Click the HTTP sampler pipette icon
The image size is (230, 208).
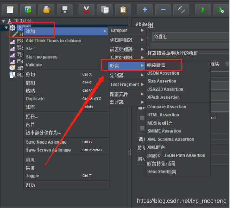(x=15, y=34)
